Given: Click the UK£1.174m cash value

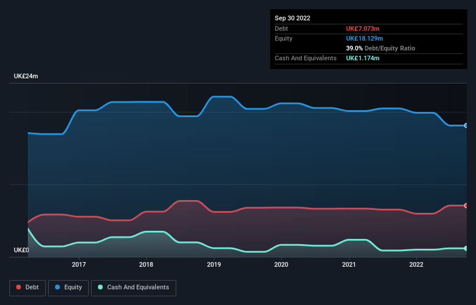Looking at the screenshot, I should point(363,58).
